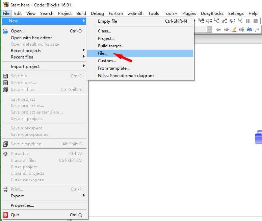Click Close all projects entry
Image resolution: width=262 pixels, height=221 pixels.
point(44,173)
